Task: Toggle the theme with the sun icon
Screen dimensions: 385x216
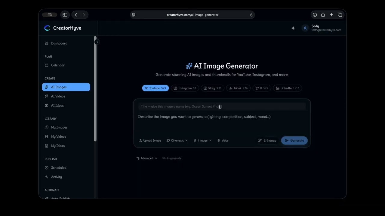Action: tap(293, 28)
